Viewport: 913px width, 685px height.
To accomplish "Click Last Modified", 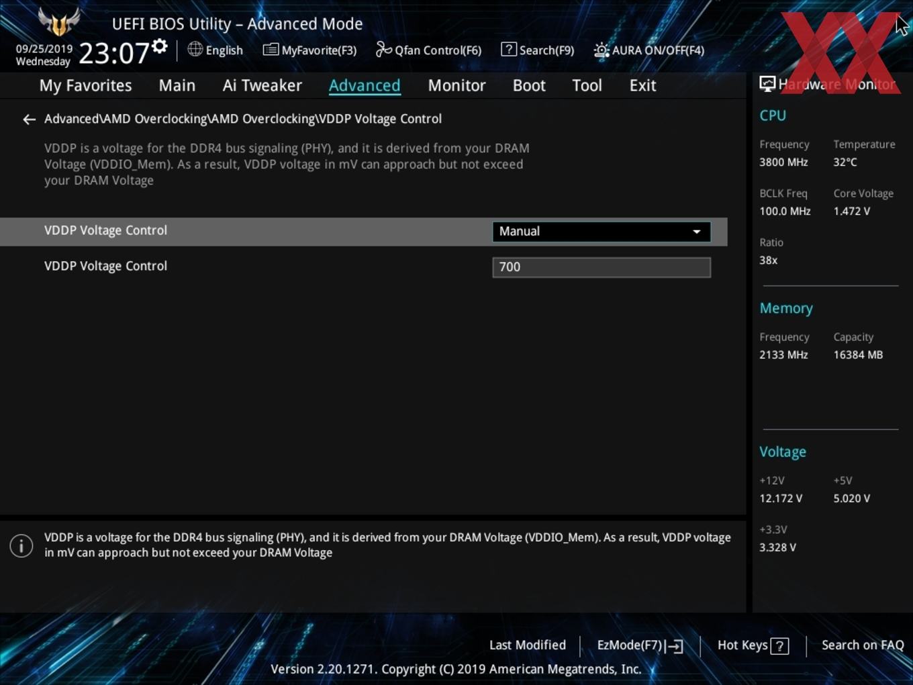I will click(528, 645).
